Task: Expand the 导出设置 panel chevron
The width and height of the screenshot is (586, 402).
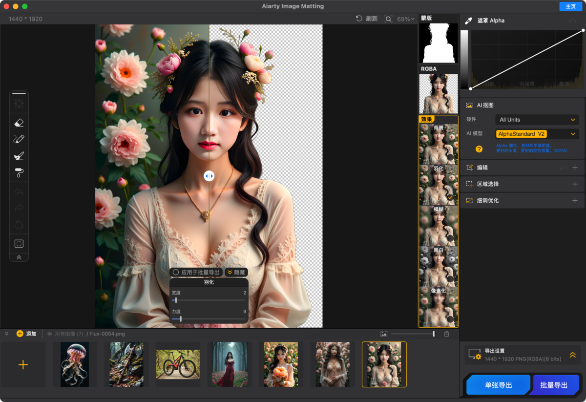Action: pos(573,355)
